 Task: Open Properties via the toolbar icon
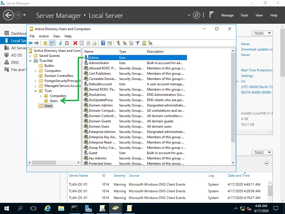(82, 43)
